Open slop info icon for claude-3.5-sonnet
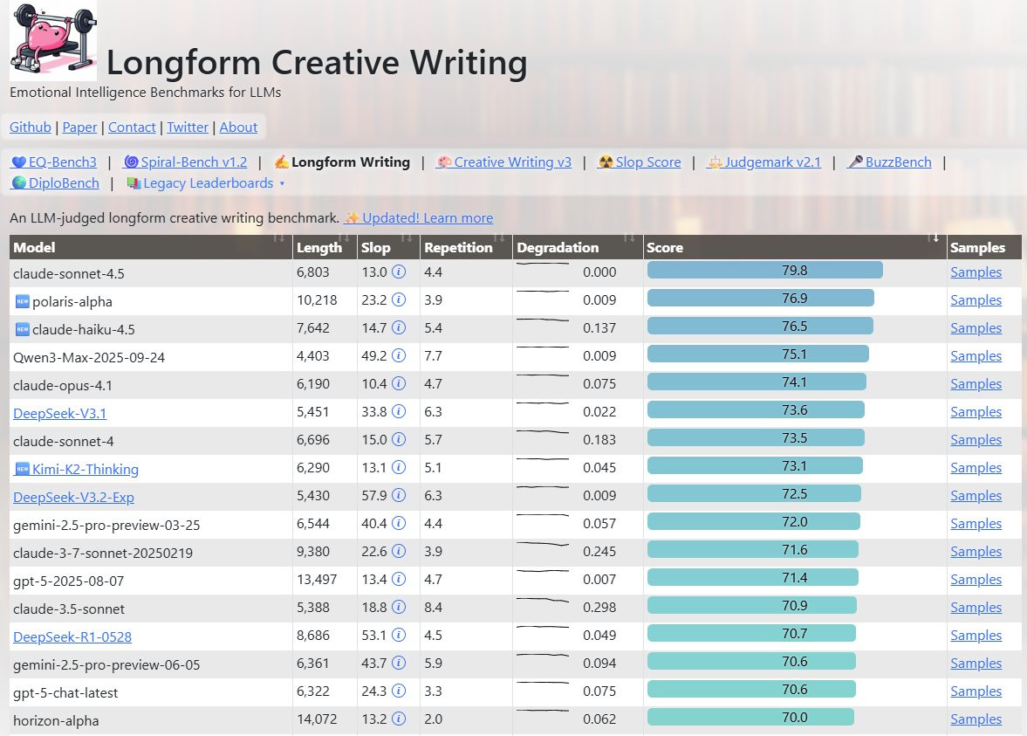The height and width of the screenshot is (736, 1027). click(x=399, y=607)
